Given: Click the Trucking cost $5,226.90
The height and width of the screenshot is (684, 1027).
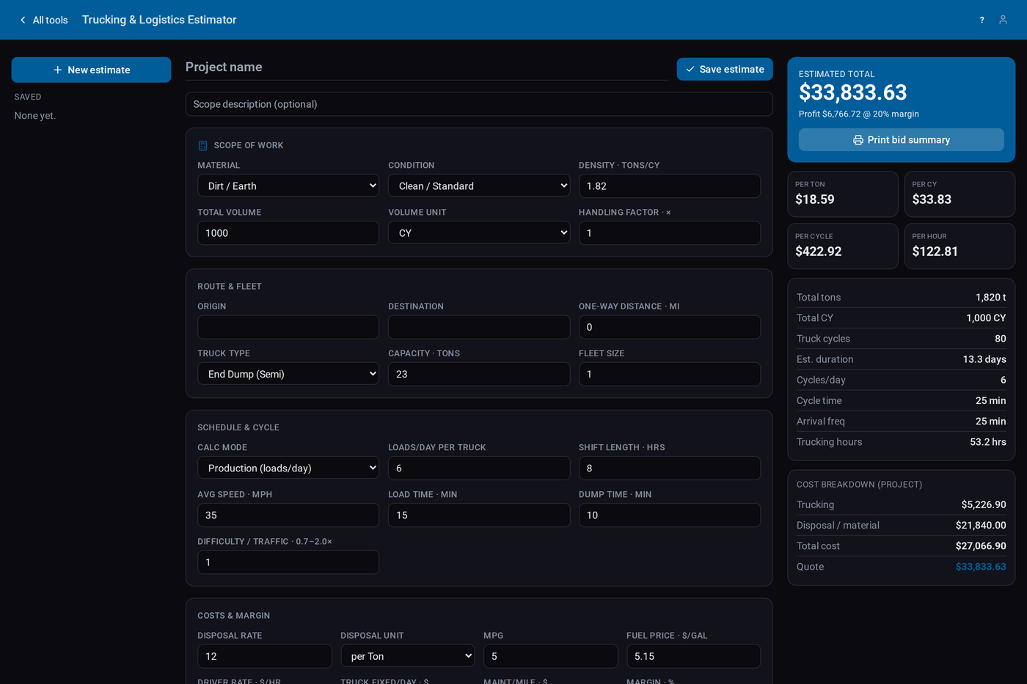Looking at the screenshot, I should [x=984, y=504].
